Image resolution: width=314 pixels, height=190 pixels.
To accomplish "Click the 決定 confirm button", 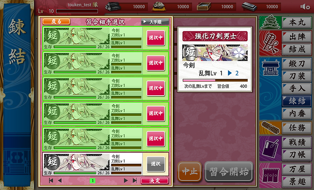I will tap(154, 181).
